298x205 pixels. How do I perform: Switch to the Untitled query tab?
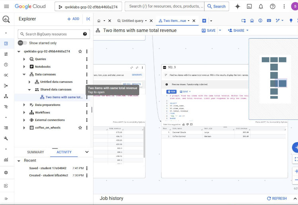click(132, 21)
